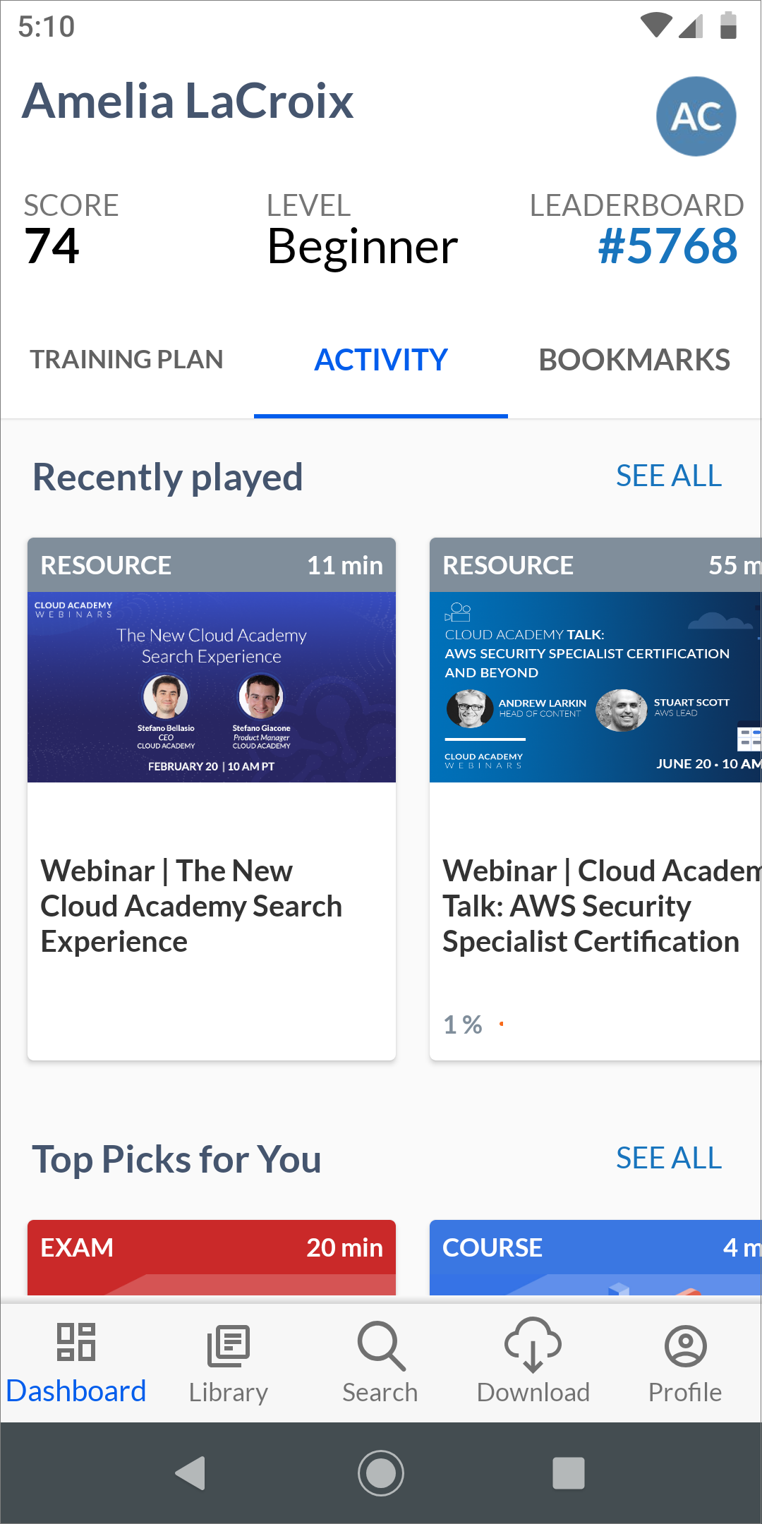Open leaderboard rank #5768
The width and height of the screenshot is (762, 1524).
point(667,246)
